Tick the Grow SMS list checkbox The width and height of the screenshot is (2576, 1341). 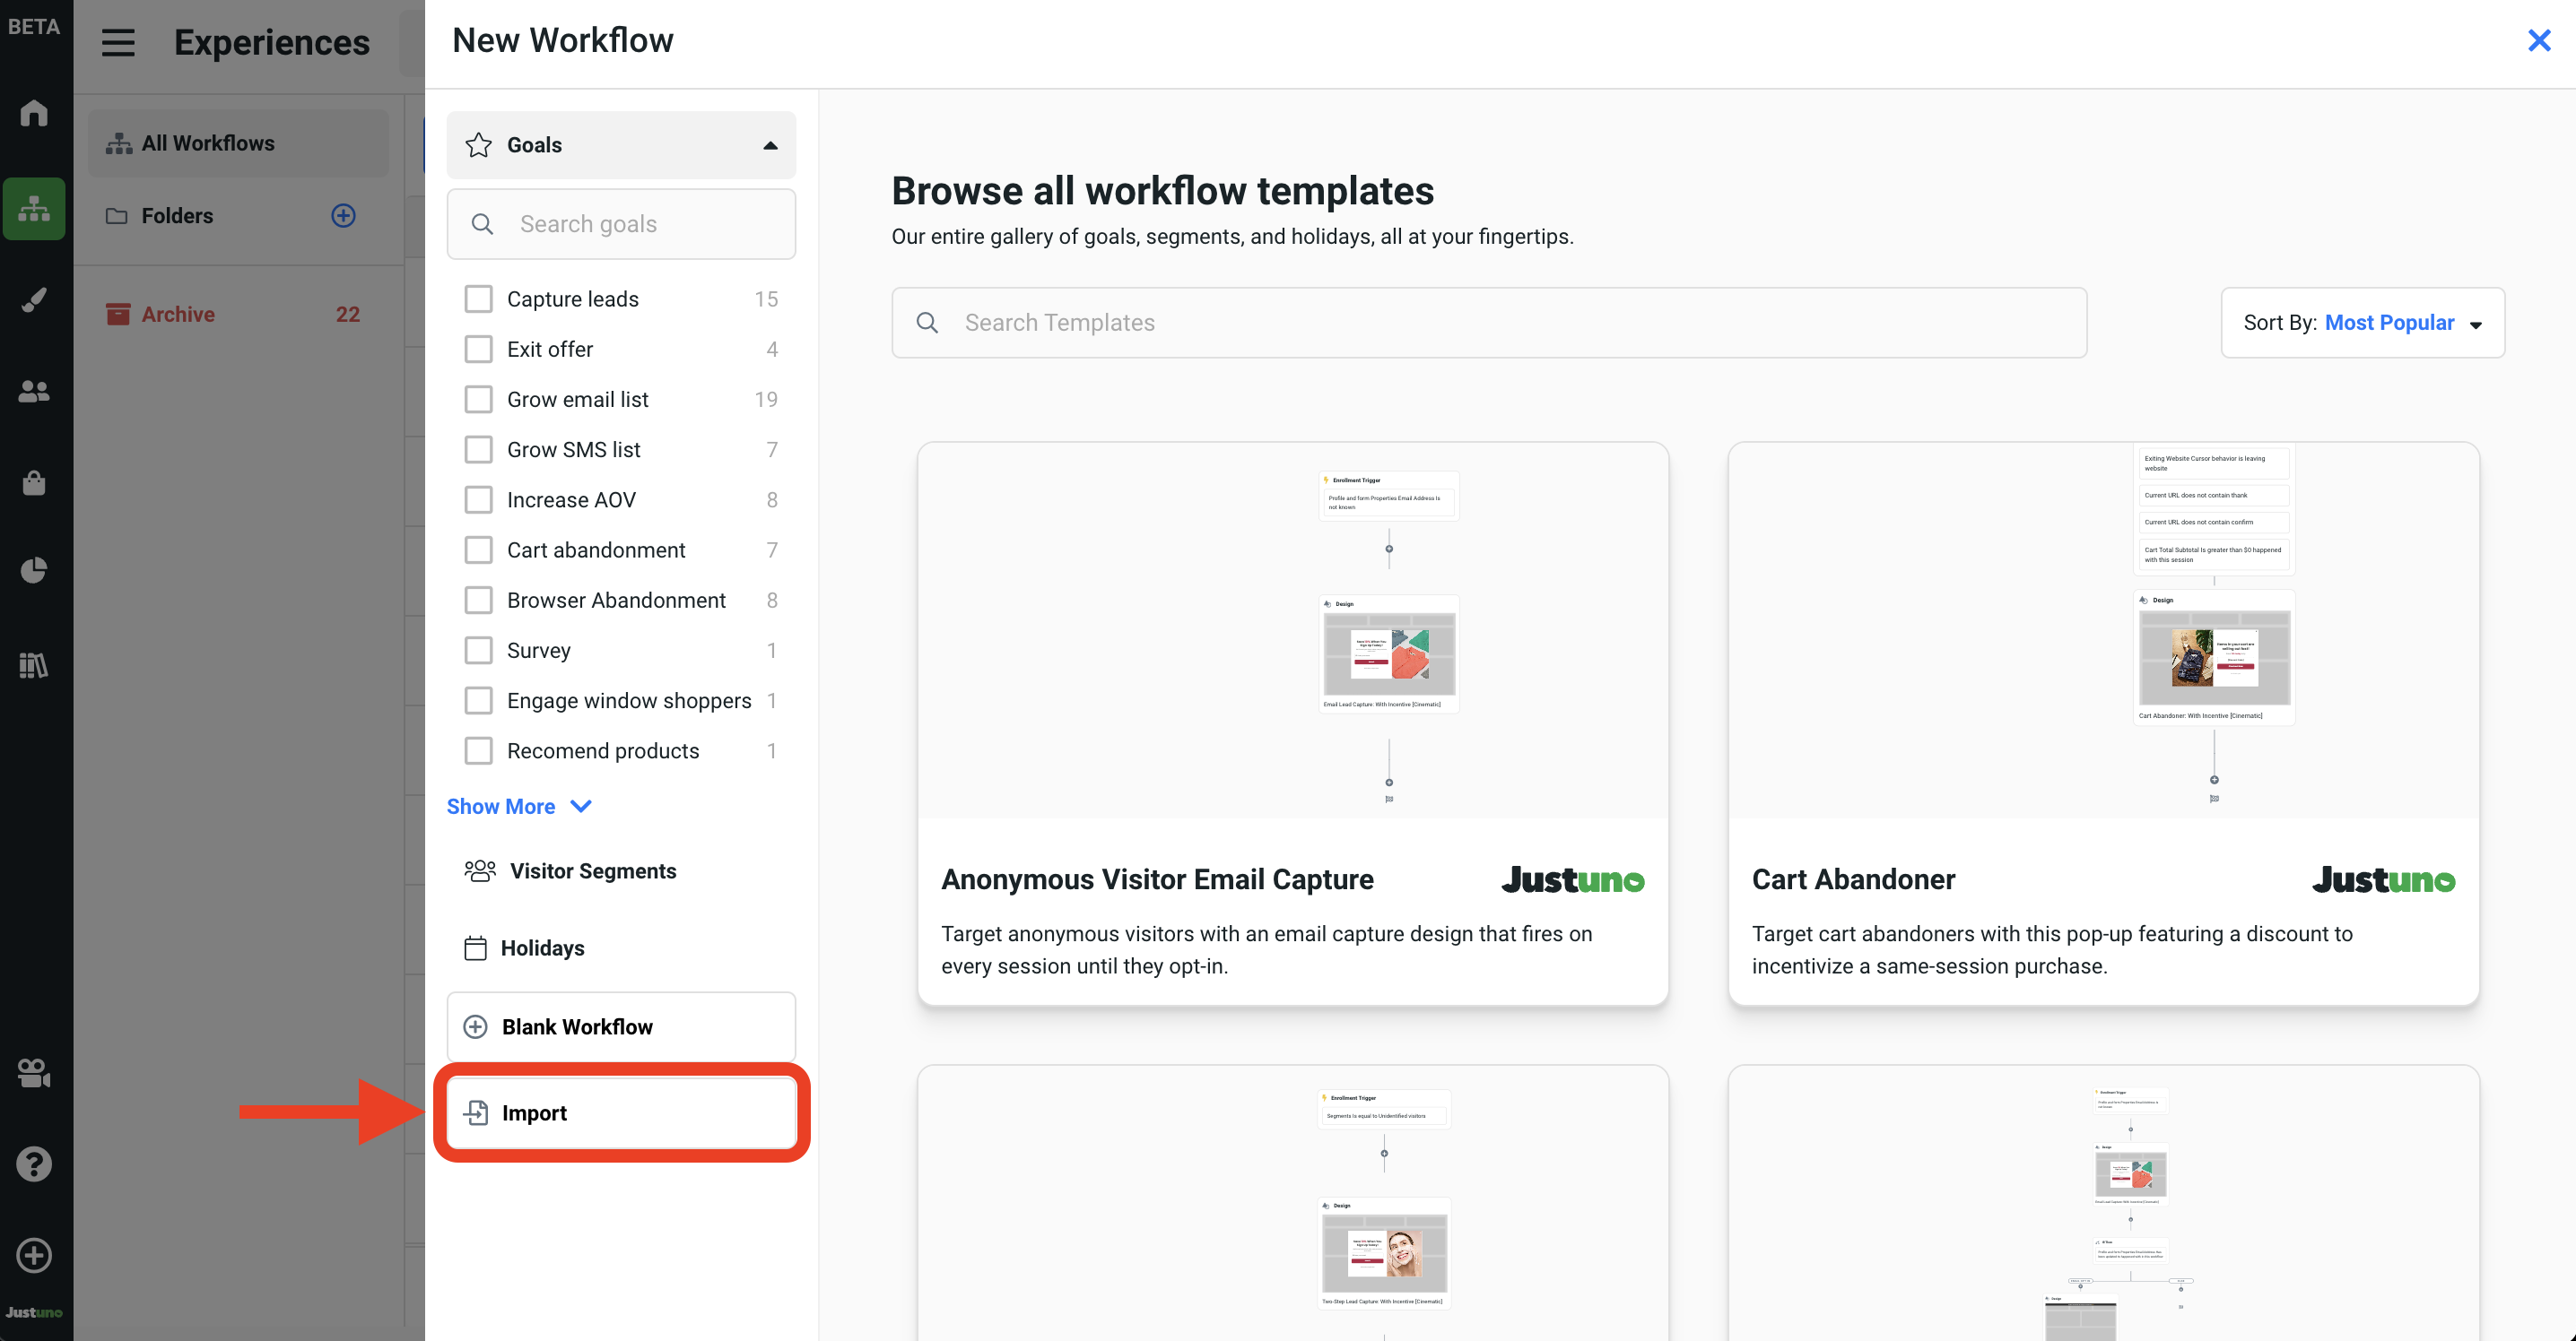point(478,450)
